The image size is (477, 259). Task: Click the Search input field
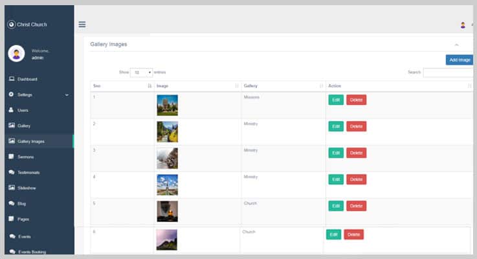(x=448, y=73)
